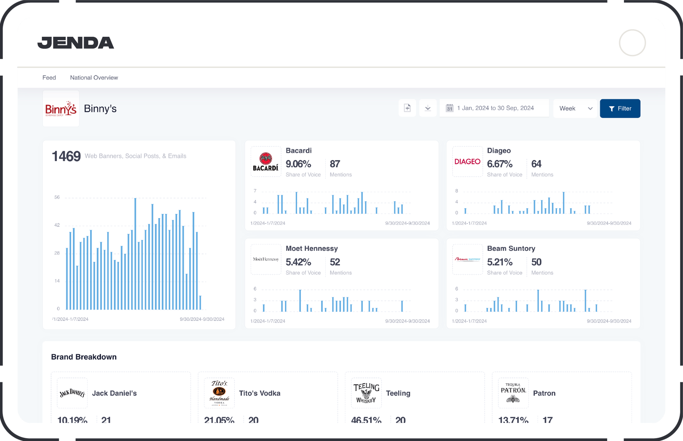Click Beam Suntory's 5.21% Share of Voice
This screenshot has height=441, width=683.
[x=500, y=262]
